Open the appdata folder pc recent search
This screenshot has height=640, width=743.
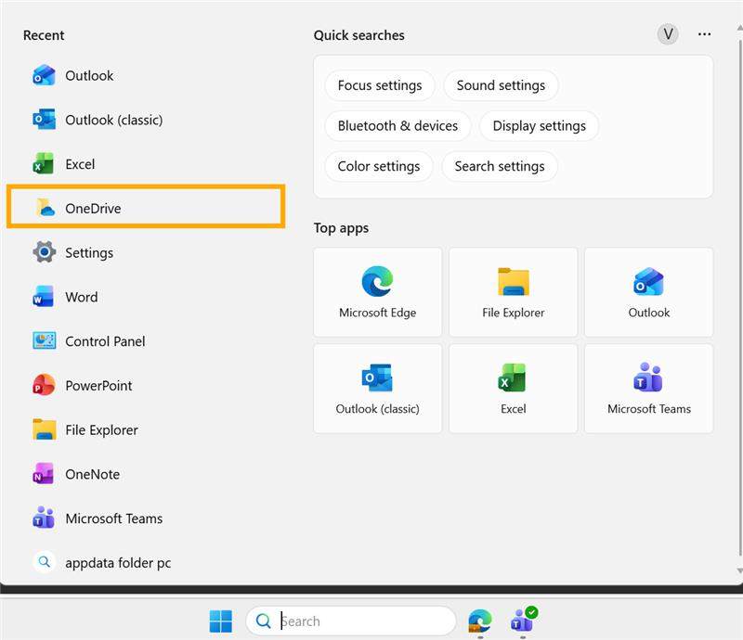(111, 562)
